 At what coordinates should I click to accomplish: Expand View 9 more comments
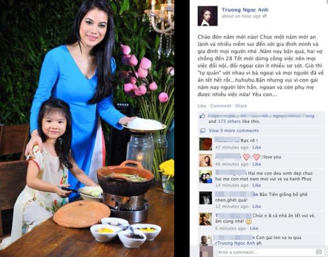coord(234,131)
